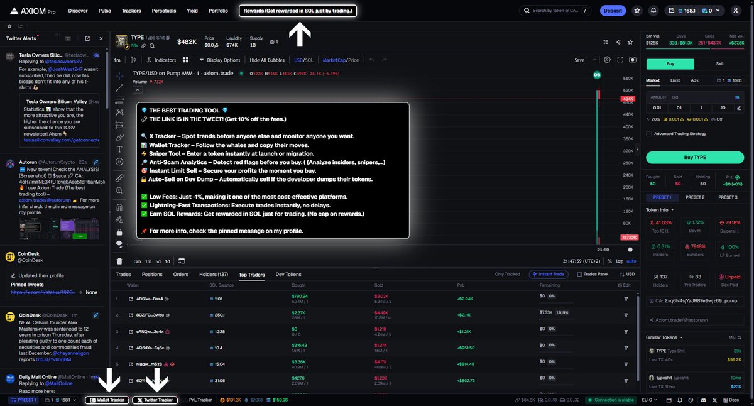
Task: Select the 0.1 quick amount
Action: pos(679,107)
